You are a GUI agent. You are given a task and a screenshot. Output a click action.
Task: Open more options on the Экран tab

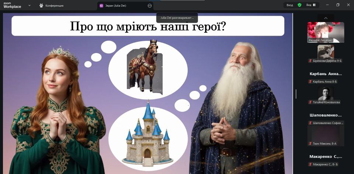(149, 6)
